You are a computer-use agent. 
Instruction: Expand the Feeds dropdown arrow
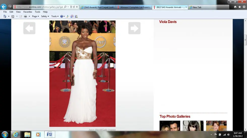pyautogui.click(x=17, y=16)
